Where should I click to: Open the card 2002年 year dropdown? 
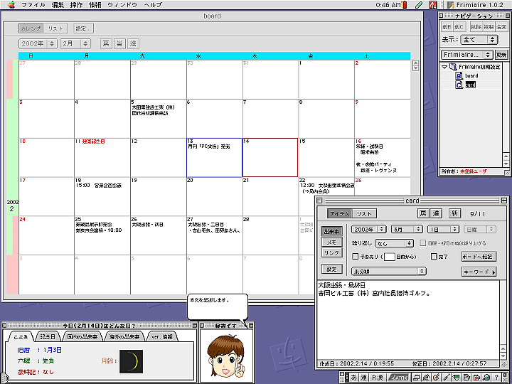369,229
